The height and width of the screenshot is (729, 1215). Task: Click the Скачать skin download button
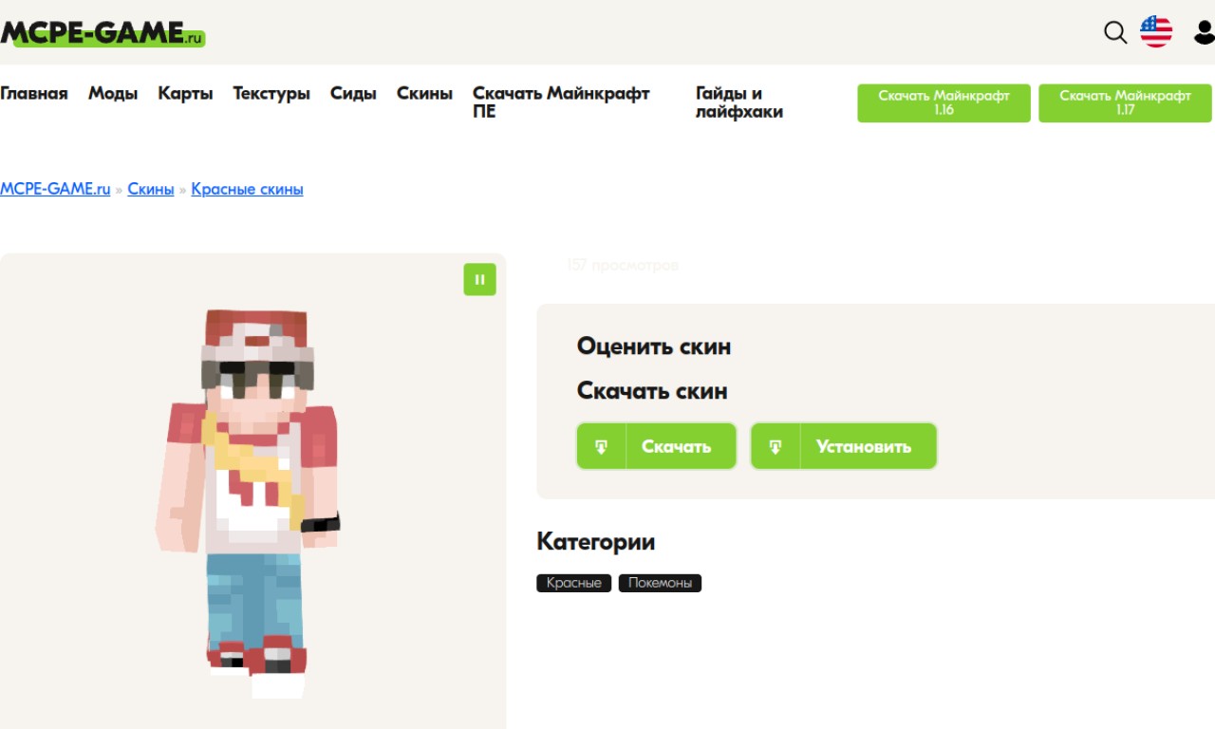coord(657,446)
